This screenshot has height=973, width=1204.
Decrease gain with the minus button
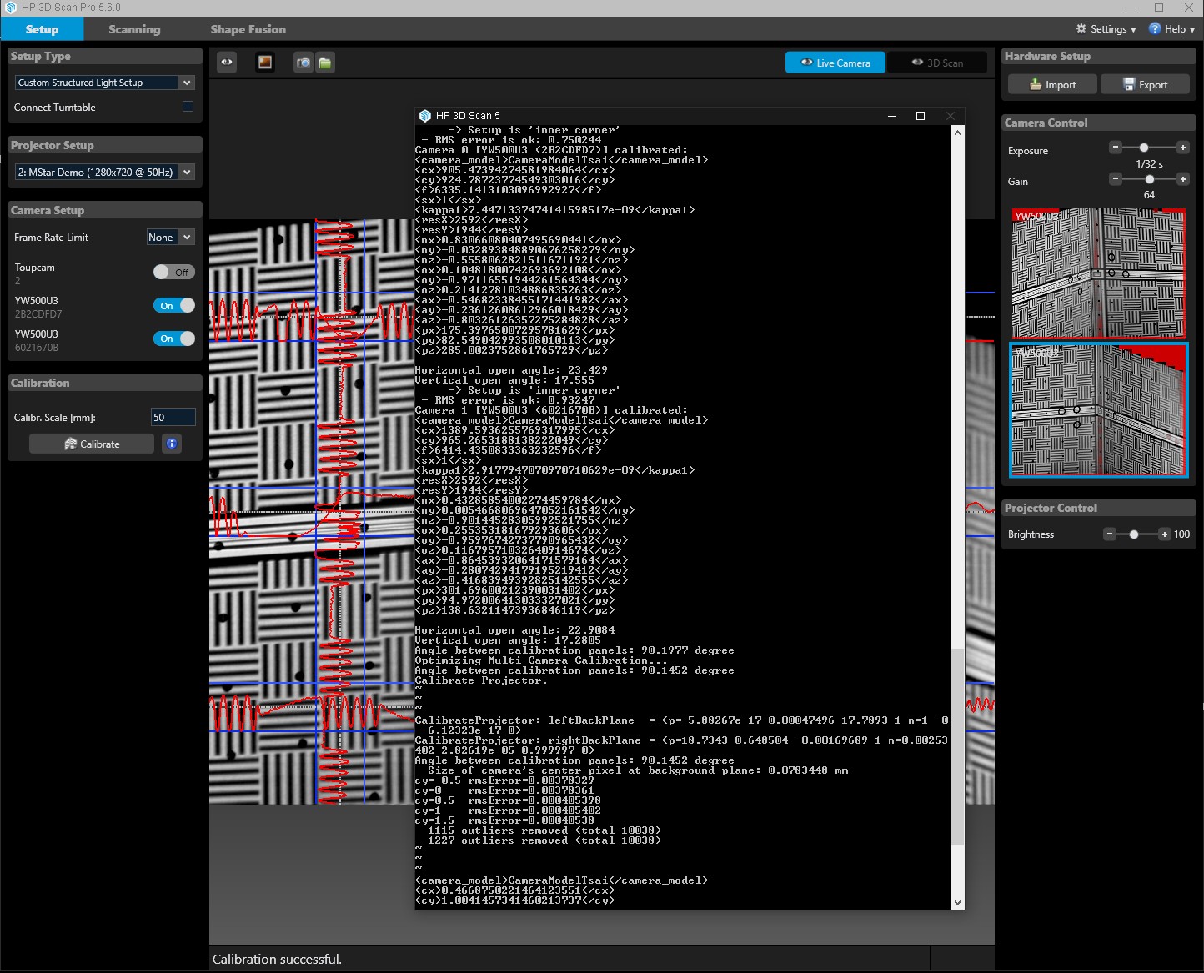(x=1115, y=179)
